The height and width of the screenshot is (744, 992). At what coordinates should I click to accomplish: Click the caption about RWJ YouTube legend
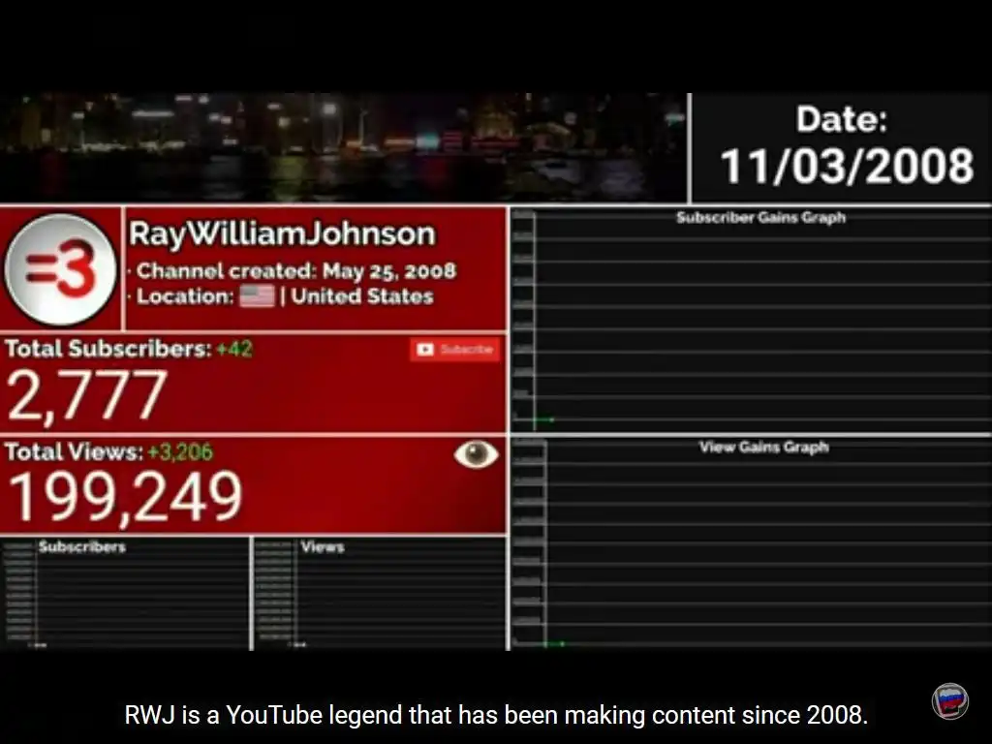point(496,715)
